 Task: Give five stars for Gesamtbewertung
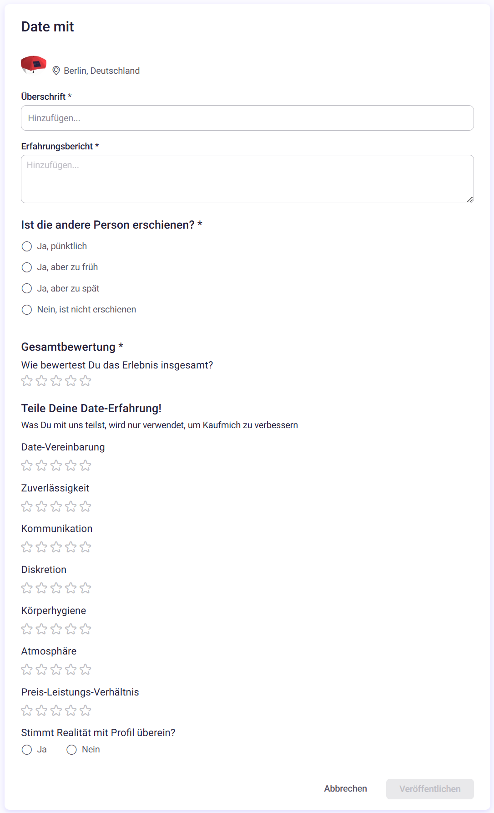[x=85, y=381]
